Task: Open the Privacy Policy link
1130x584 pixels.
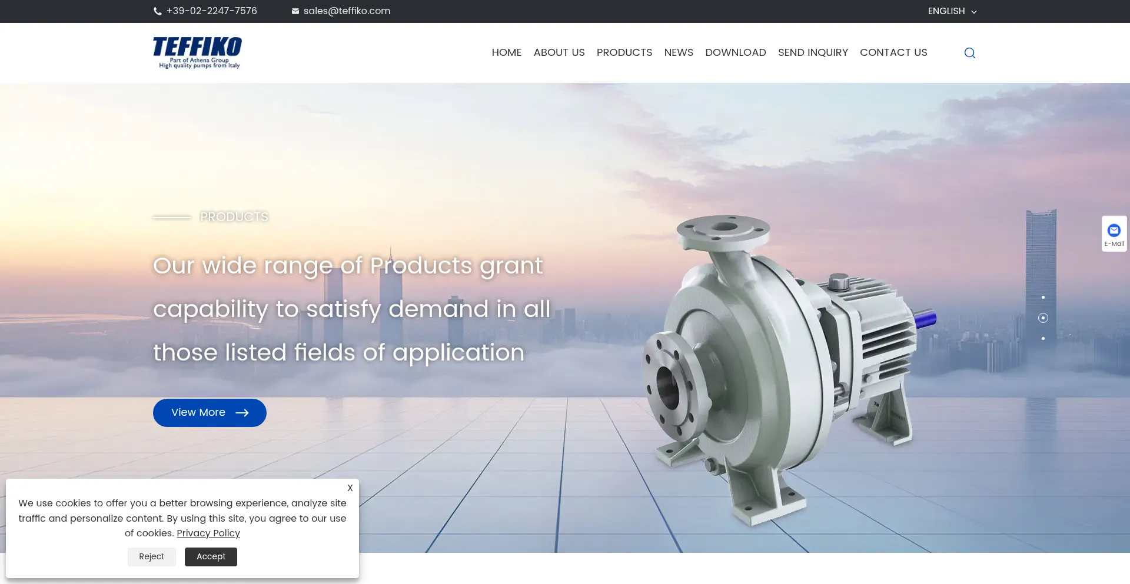Action: tap(208, 533)
